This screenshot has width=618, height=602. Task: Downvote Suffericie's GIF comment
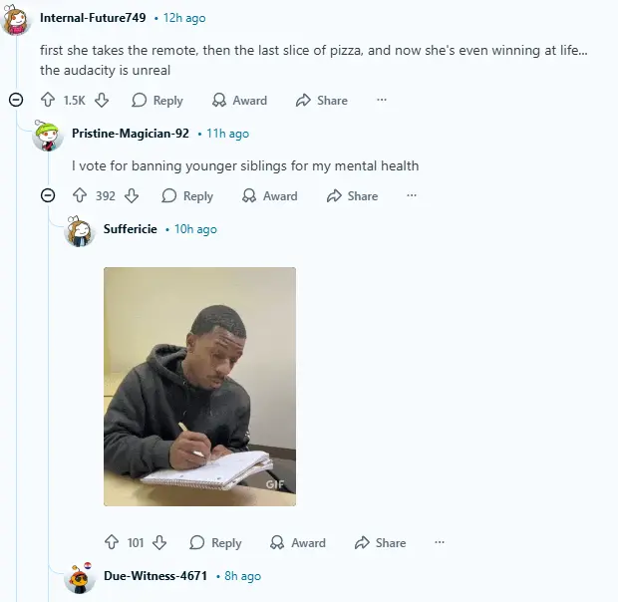(159, 543)
